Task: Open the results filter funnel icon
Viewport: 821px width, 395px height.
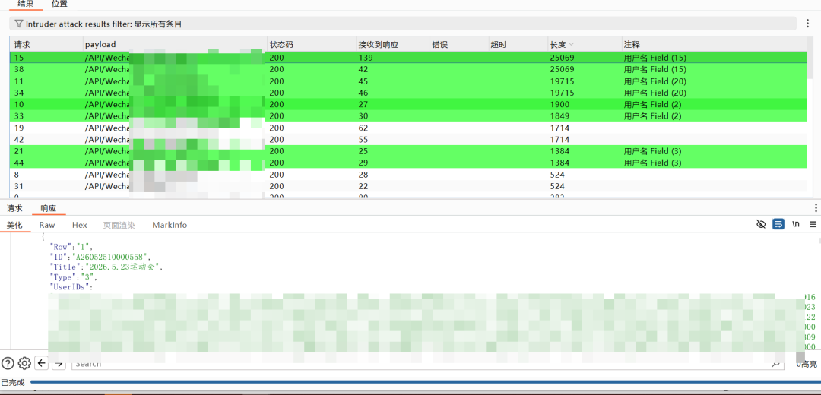Action: point(19,24)
